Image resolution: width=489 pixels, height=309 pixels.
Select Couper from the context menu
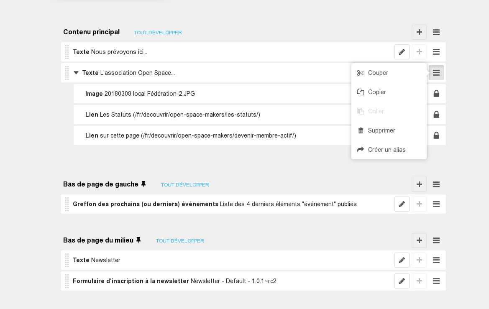point(378,73)
